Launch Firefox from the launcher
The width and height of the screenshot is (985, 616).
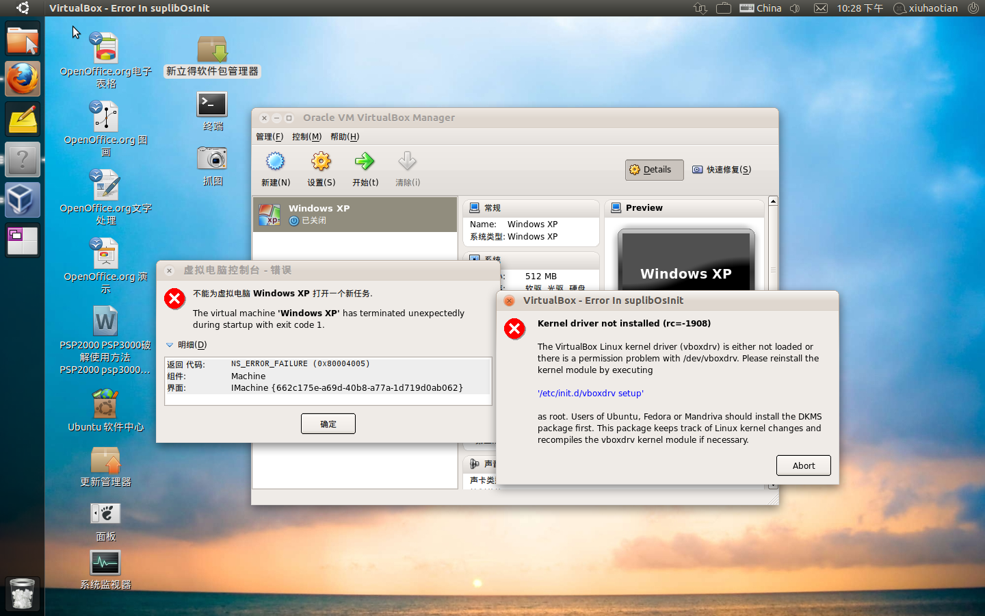point(23,79)
